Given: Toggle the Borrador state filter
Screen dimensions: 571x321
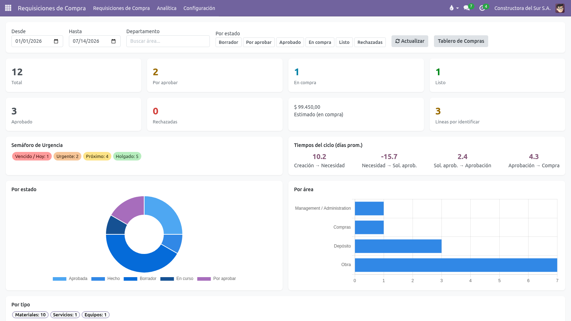Looking at the screenshot, I should pyautogui.click(x=228, y=42).
